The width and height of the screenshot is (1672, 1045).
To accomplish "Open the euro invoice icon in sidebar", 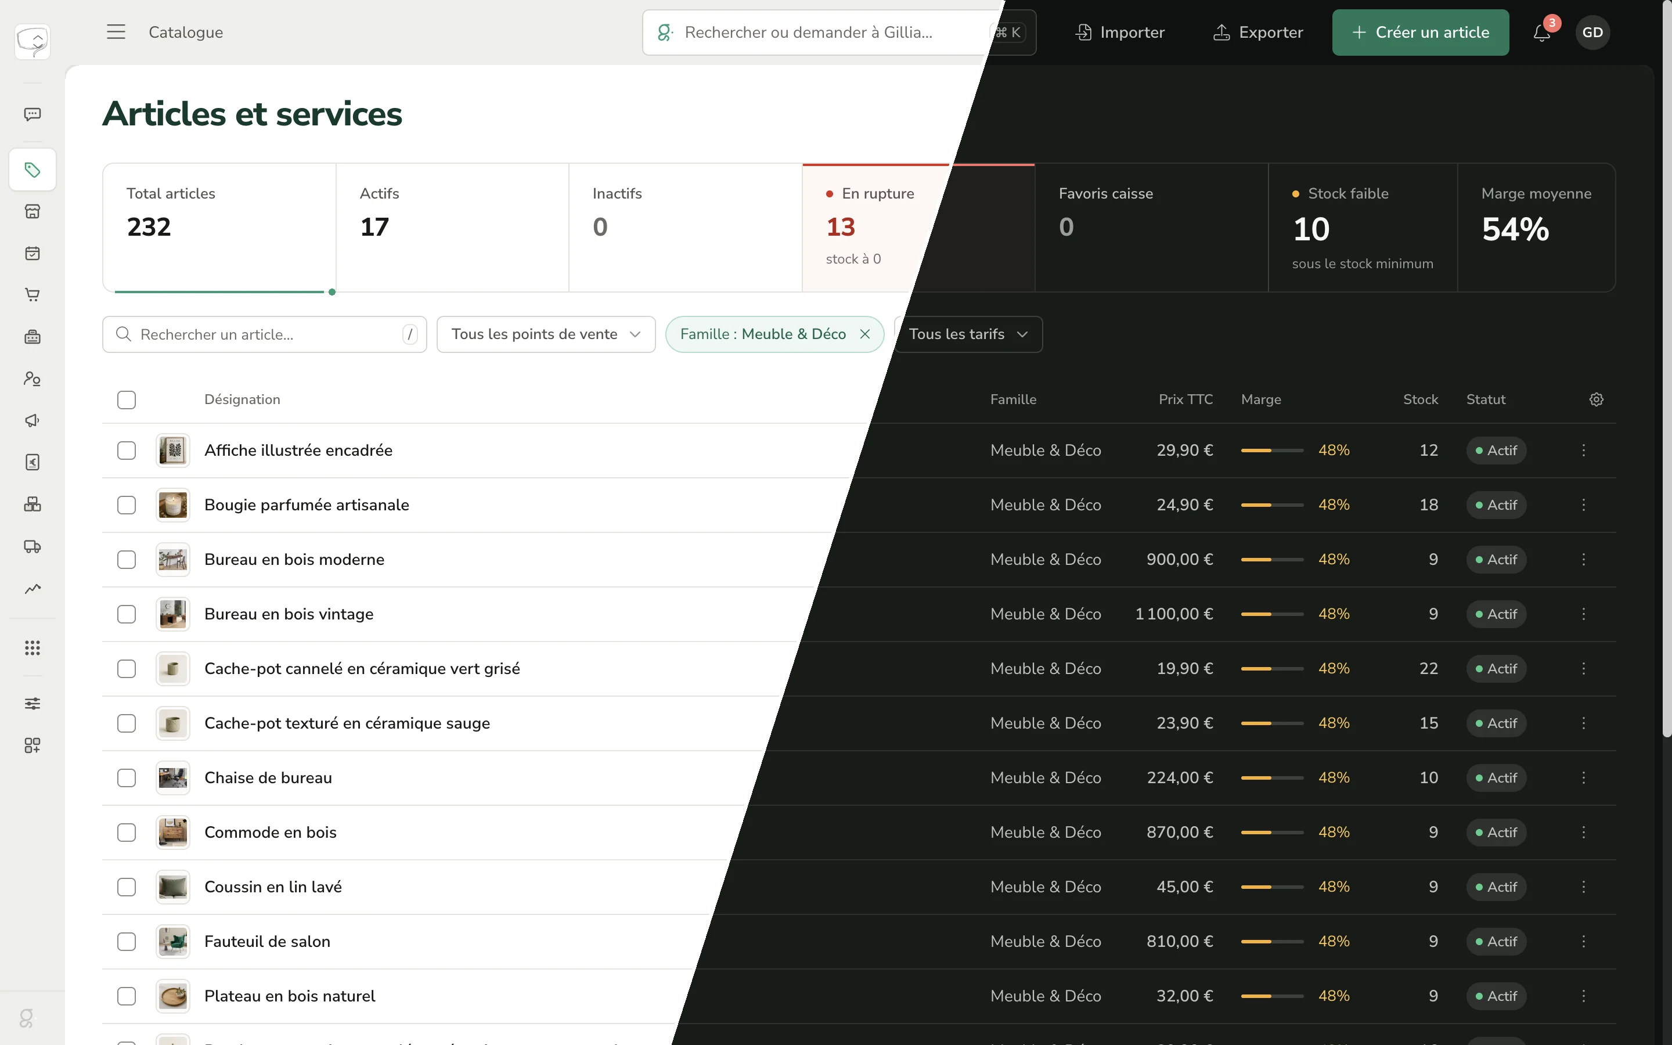I will [33, 462].
